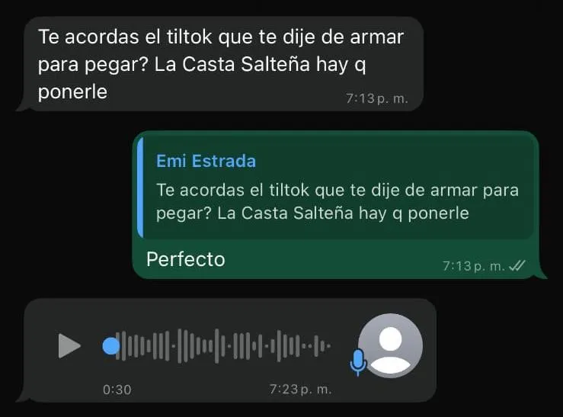Click the middle of the voice waveform

pyautogui.click(x=223, y=346)
